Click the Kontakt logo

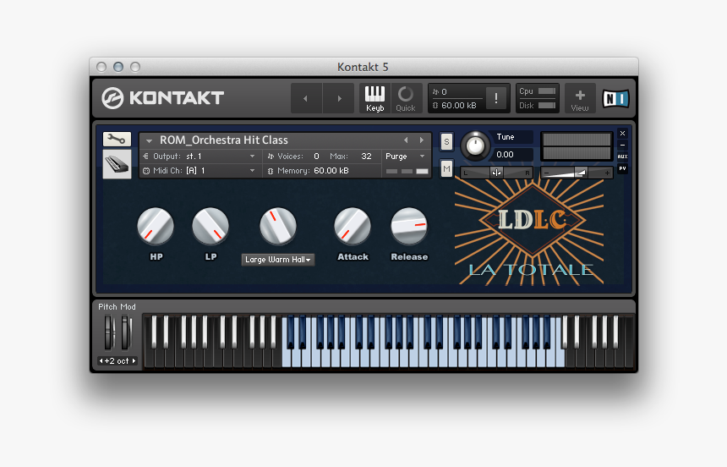point(163,98)
